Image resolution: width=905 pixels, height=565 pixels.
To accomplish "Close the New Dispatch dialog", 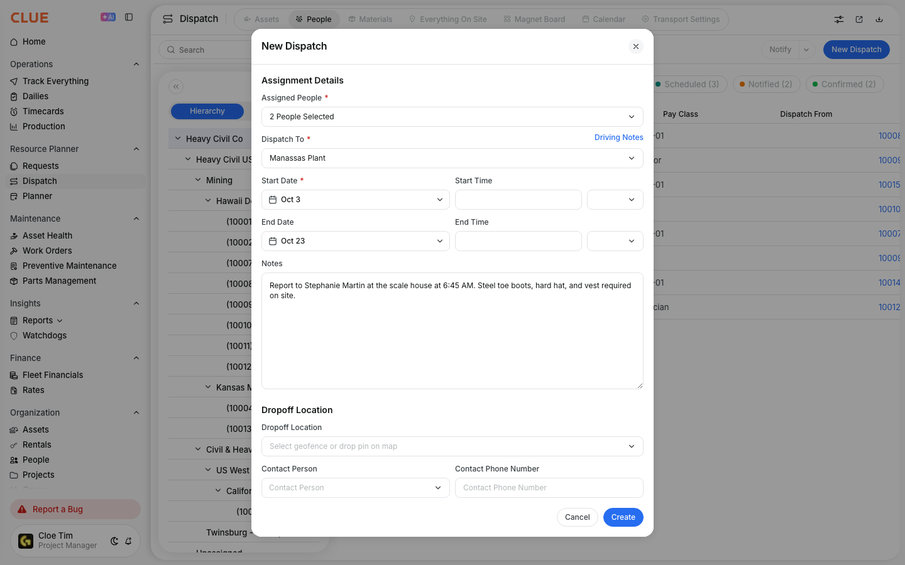I will [x=636, y=46].
